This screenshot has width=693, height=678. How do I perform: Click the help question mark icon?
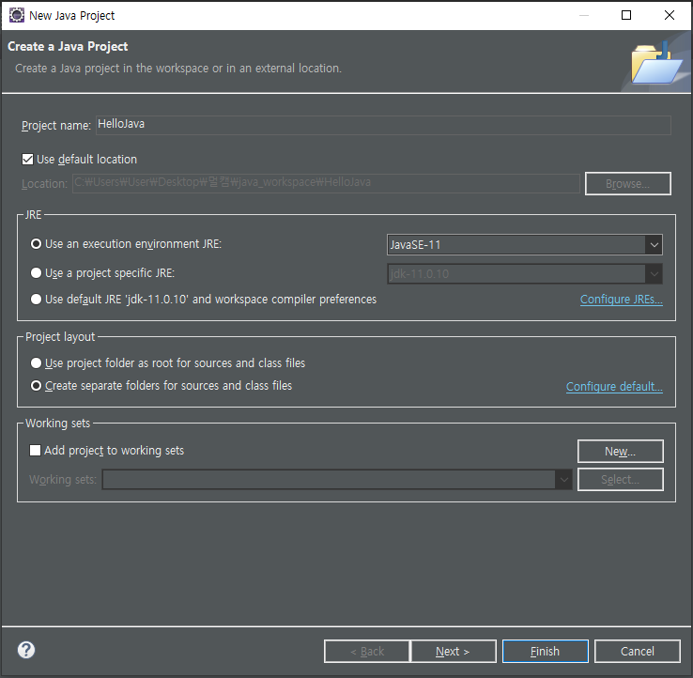(x=26, y=650)
